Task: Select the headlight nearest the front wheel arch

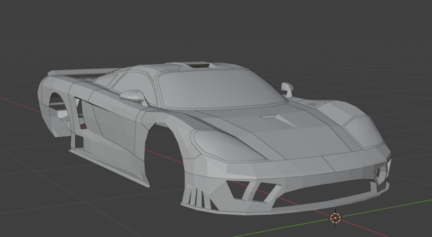Action: click(x=223, y=143)
